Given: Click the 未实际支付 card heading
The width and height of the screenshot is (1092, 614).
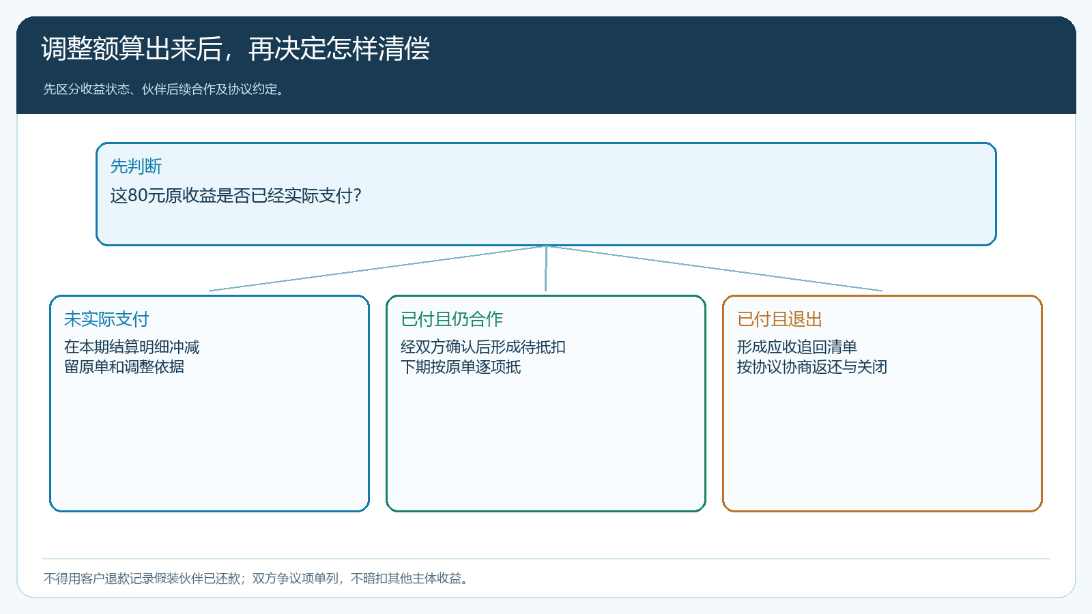Looking at the screenshot, I should point(106,319).
